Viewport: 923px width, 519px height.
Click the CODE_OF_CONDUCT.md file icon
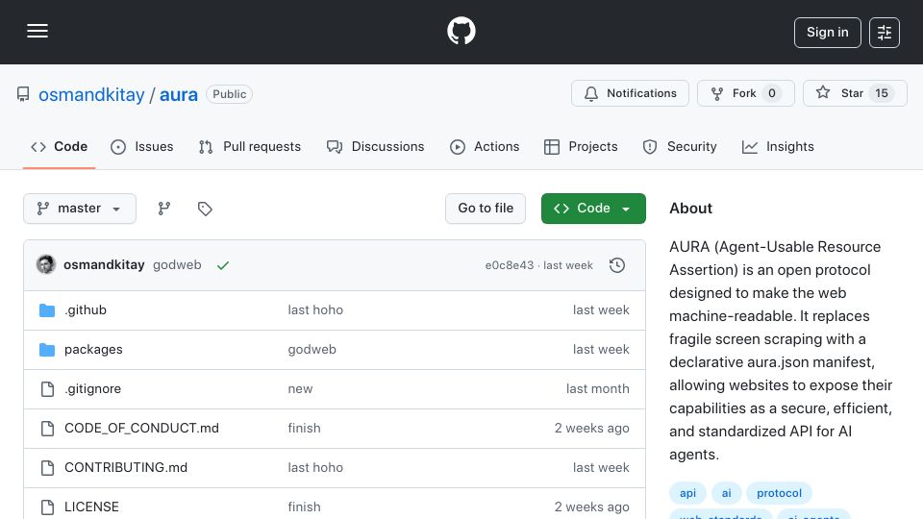click(x=47, y=429)
